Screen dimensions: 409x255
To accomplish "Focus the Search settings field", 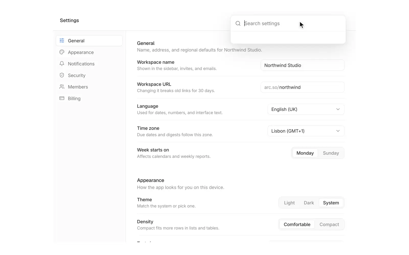I will [288, 23].
